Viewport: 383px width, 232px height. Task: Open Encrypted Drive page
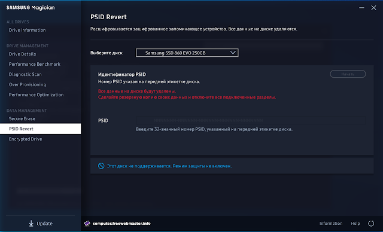[25, 139]
